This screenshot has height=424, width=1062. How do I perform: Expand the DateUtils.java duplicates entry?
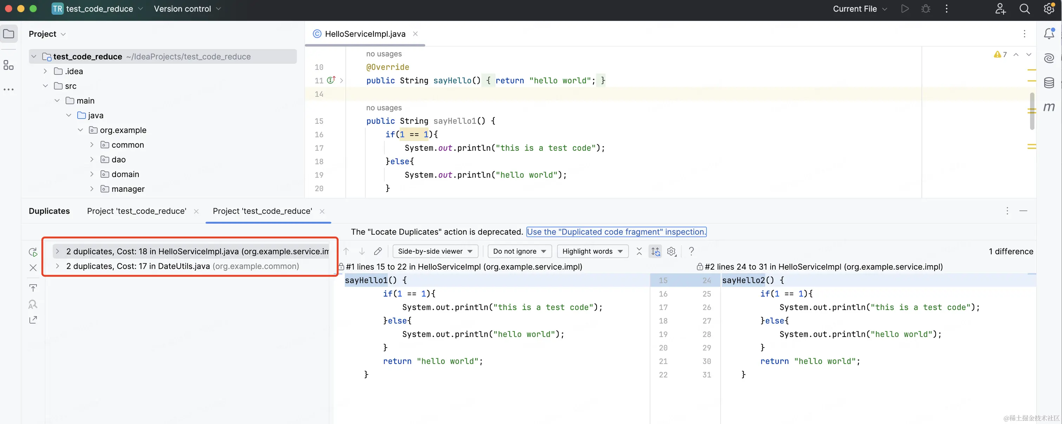(x=57, y=266)
